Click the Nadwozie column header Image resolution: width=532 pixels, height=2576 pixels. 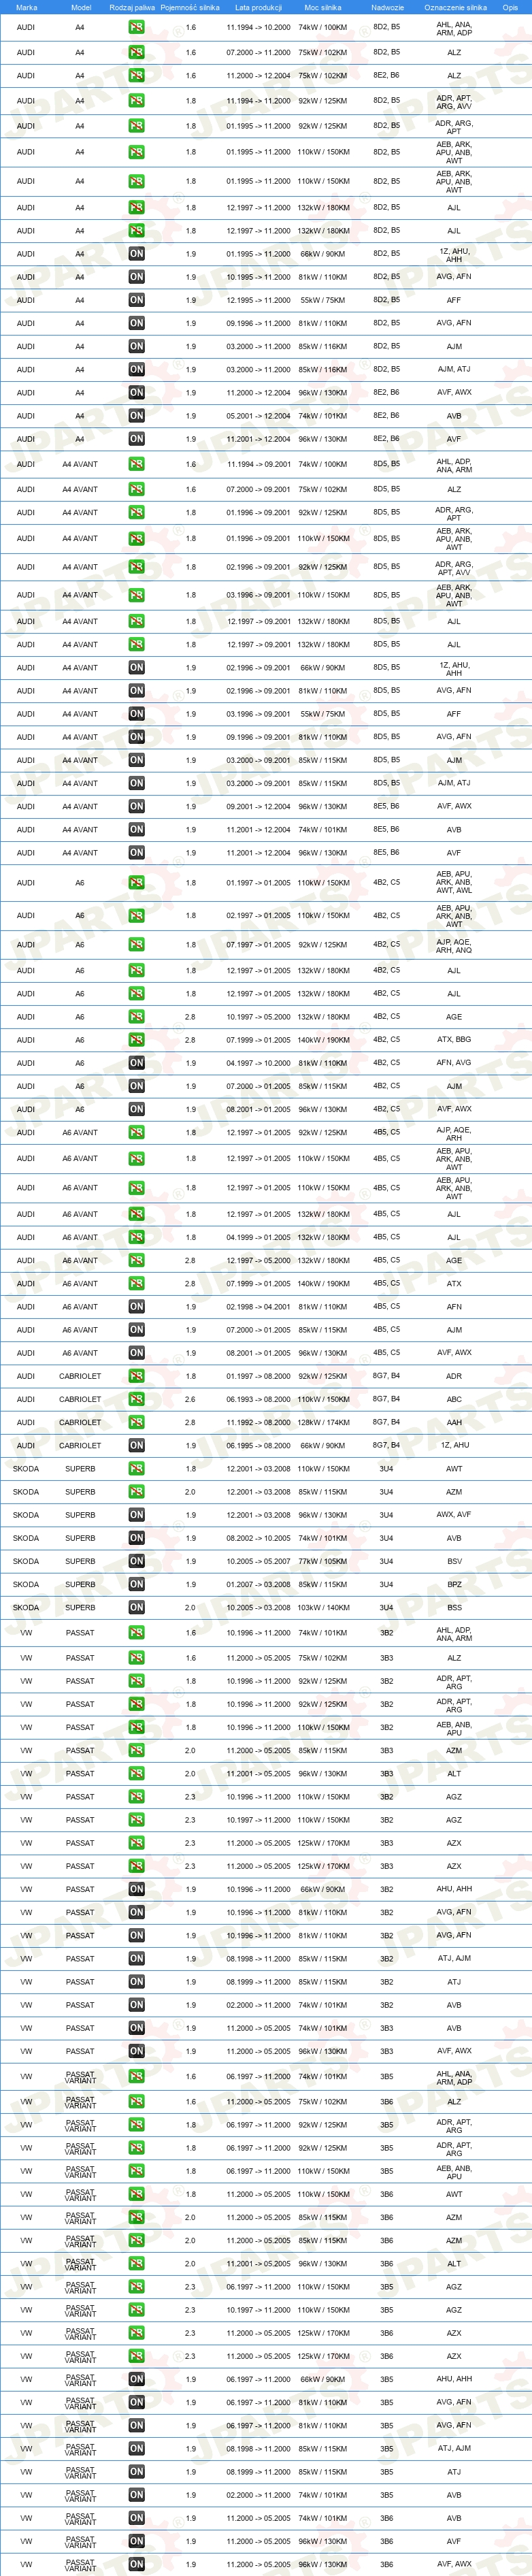pos(387,7)
